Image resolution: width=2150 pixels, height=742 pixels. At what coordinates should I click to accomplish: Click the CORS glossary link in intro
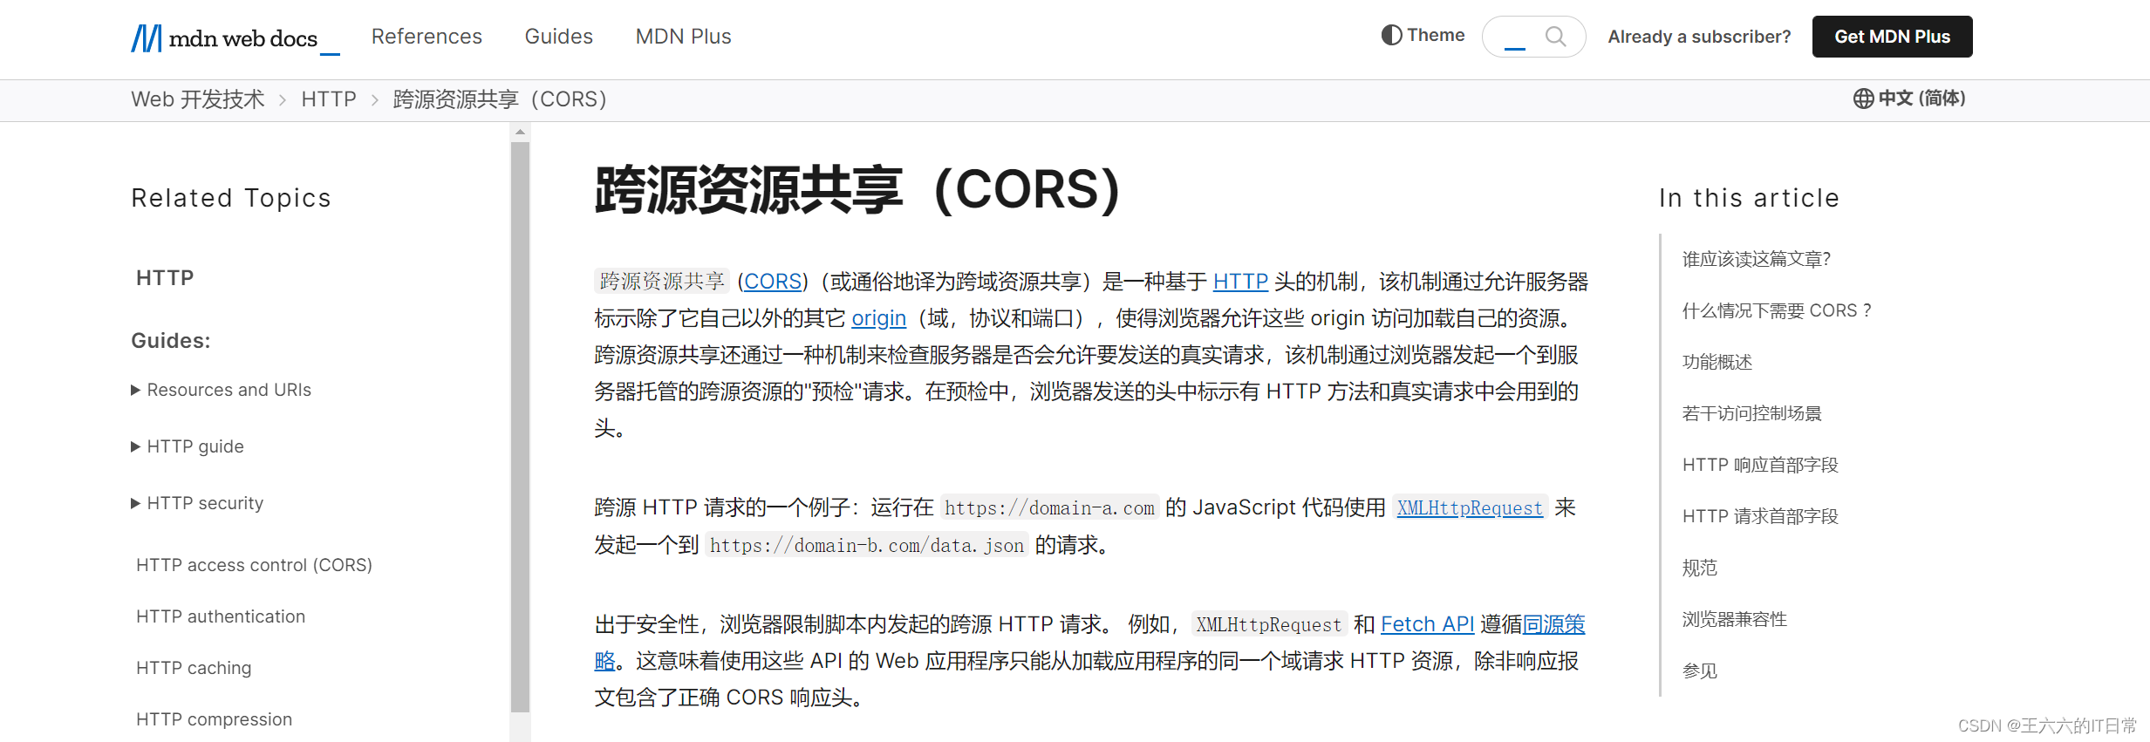click(x=773, y=282)
